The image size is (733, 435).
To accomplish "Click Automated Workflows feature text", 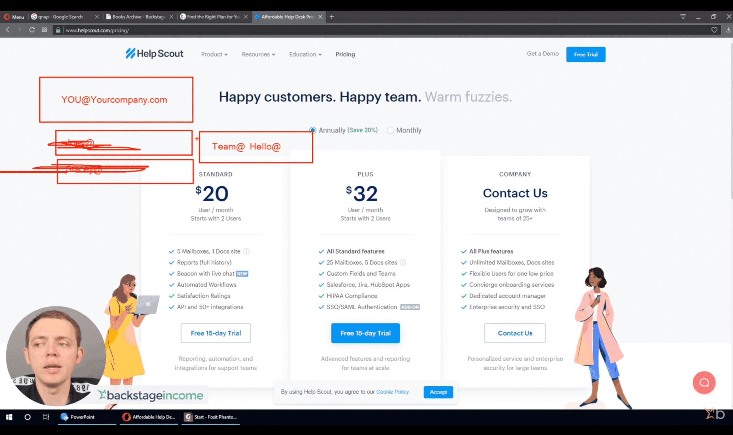I will [x=207, y=285].
